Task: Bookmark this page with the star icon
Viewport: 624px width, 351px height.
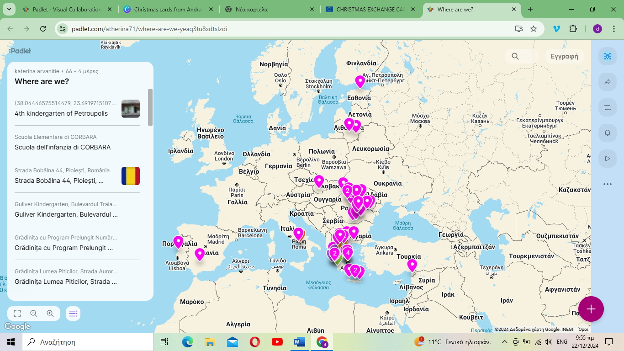Action: 534,29
